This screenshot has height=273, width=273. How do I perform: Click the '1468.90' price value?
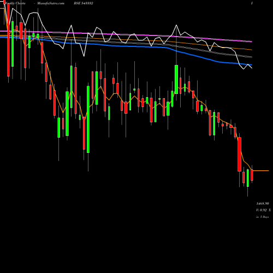pos(263,204)
